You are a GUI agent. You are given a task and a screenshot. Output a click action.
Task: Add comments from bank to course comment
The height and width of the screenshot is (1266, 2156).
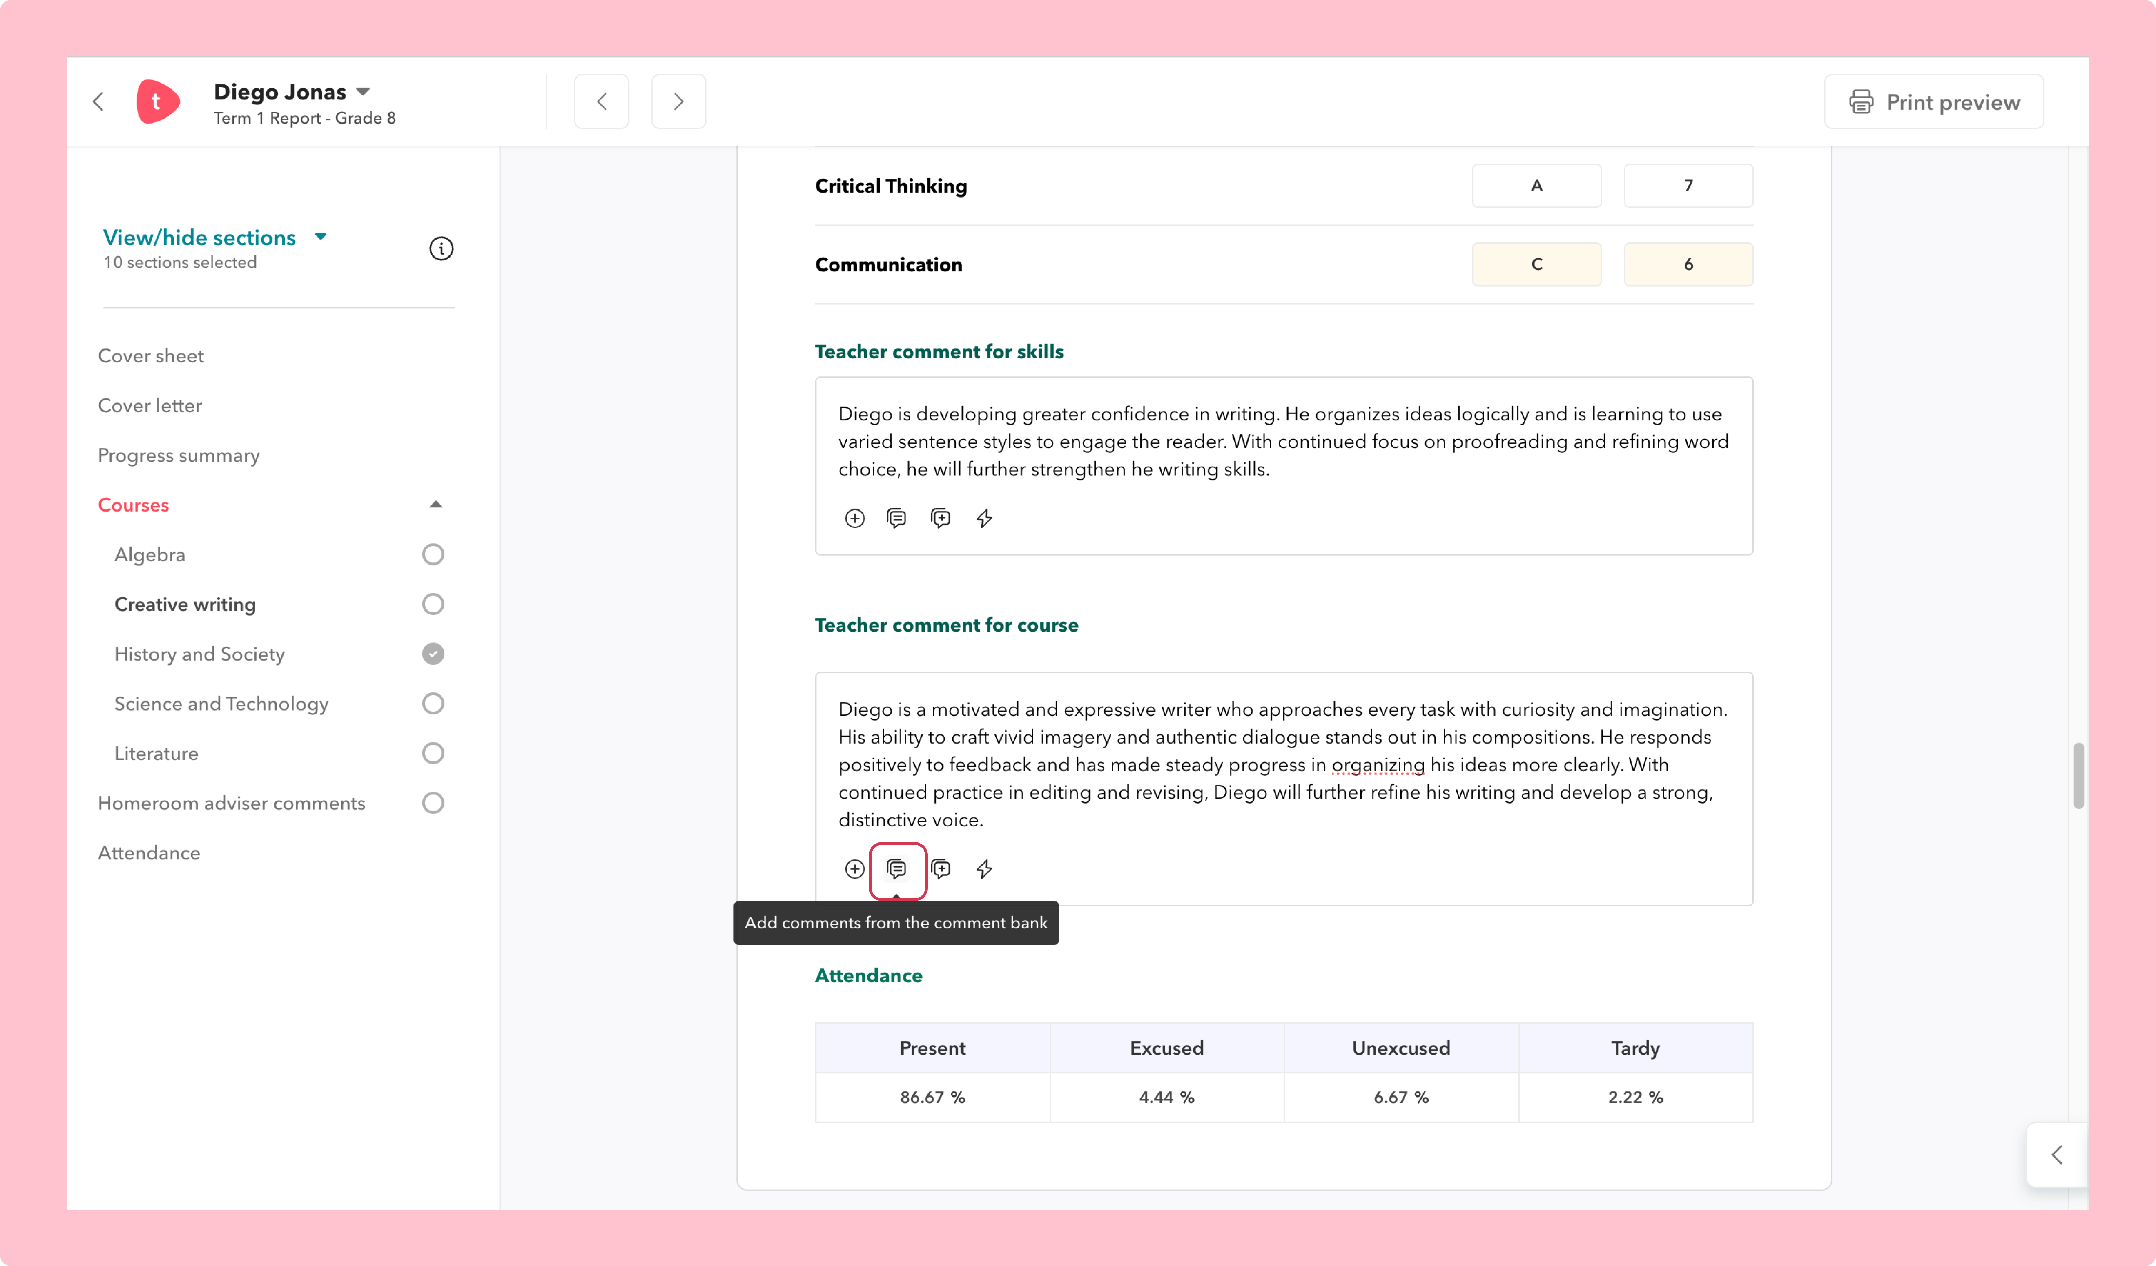pyautogui.click(x=897, y=869)
